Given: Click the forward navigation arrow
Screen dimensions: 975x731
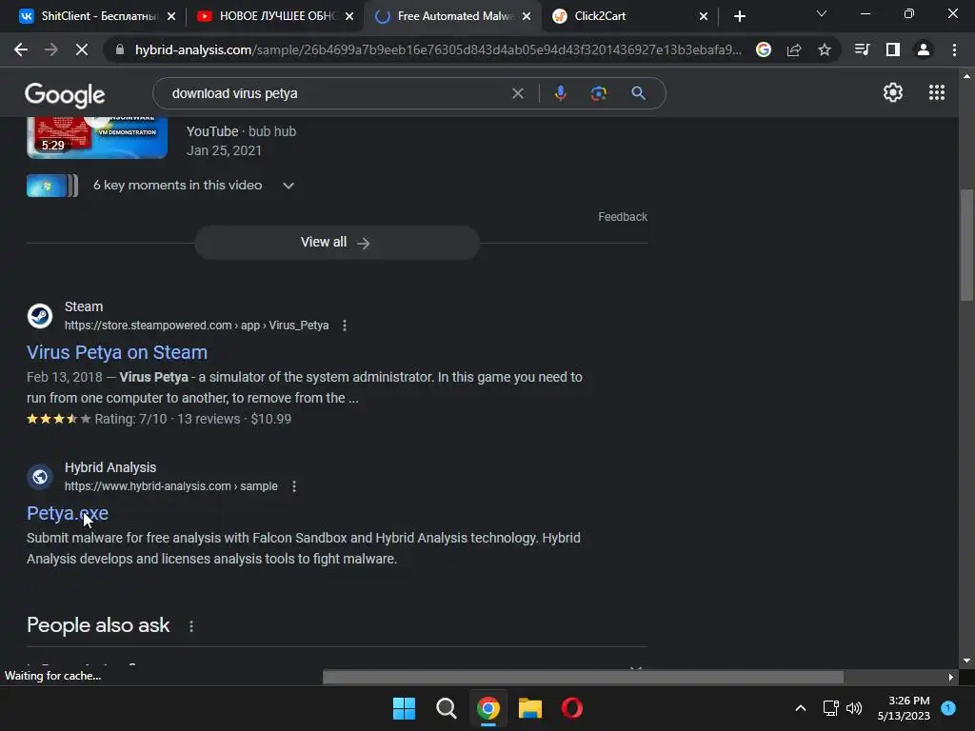Looking at the screenshot, I should [x=51, y=49].
